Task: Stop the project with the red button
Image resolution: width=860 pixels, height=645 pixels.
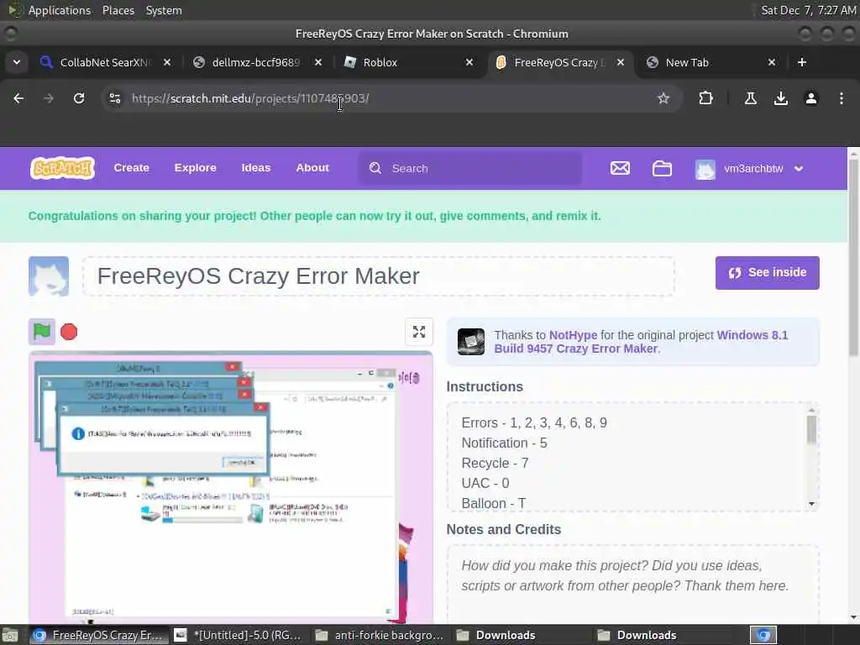Action: point(69,332)
